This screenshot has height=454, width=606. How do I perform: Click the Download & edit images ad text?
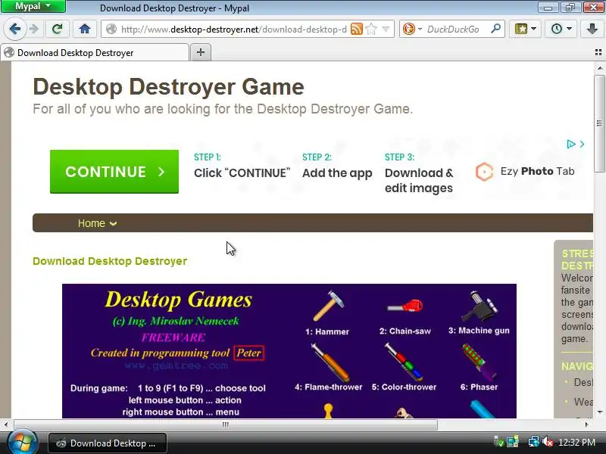coord(419,180)
